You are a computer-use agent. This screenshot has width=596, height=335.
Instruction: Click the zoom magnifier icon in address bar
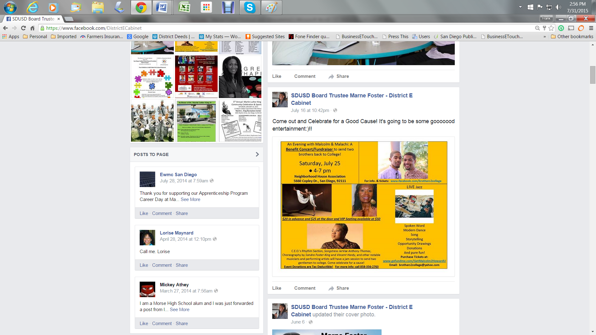(x=537, y=28)
